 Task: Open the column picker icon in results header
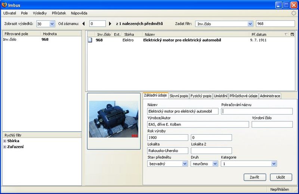point(292,34)
